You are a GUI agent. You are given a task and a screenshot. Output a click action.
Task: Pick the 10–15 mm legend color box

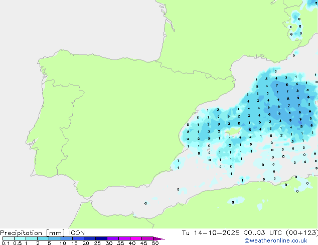pos(67,238)
